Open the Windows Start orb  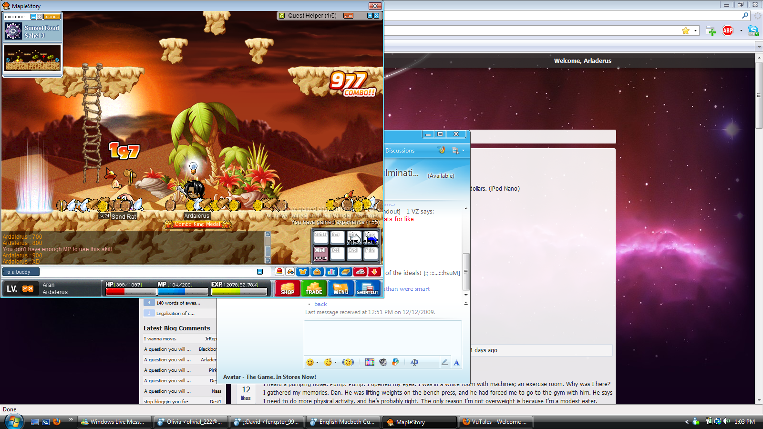click(x=13, y=421)
